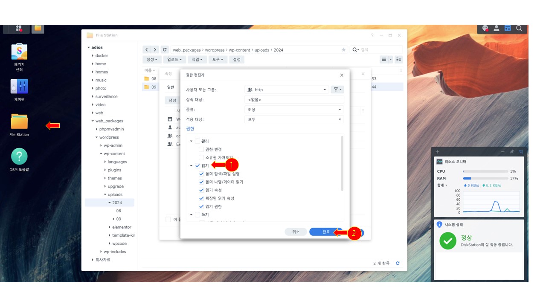Click the 완료 button
This screenshot has width=546, height=307.
(326, 232)
